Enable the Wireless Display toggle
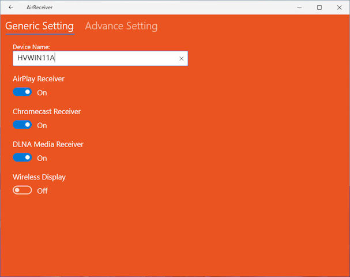 tap(22, 190)
